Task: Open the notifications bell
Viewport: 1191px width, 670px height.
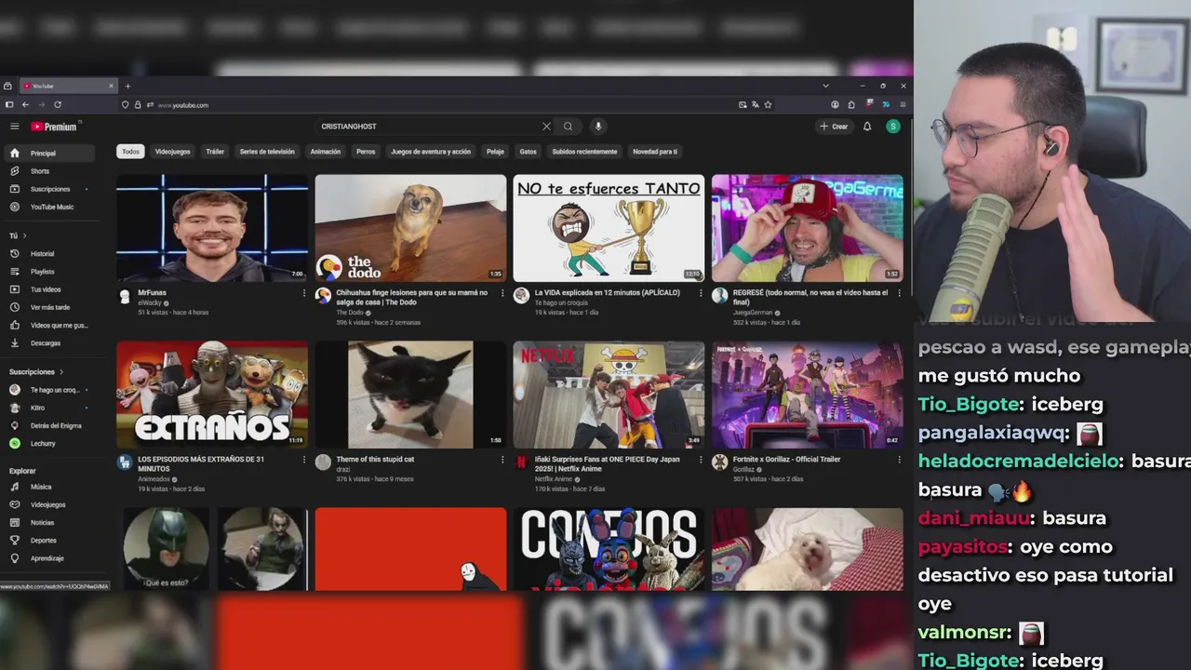Action: pos(867,127)
